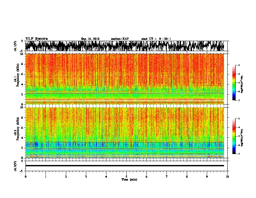Click the "Time (min)" axis title
The width and height of the screenshot is (256, 198).
pos(129,180)
